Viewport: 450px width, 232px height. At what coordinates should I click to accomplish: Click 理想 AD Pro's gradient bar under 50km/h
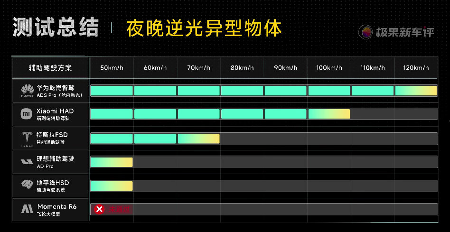tap(112, 162)
